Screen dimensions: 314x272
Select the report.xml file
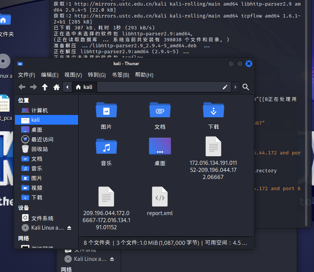point(160,201)
